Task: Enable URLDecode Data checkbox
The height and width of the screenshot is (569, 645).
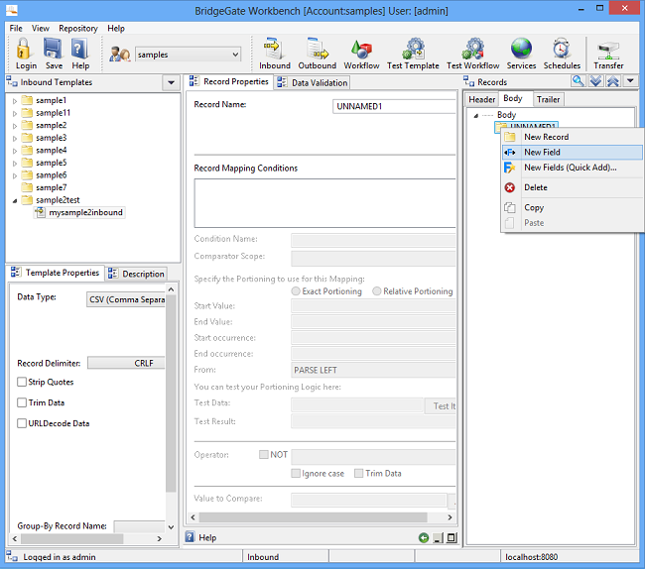Action: click(22, 423)
